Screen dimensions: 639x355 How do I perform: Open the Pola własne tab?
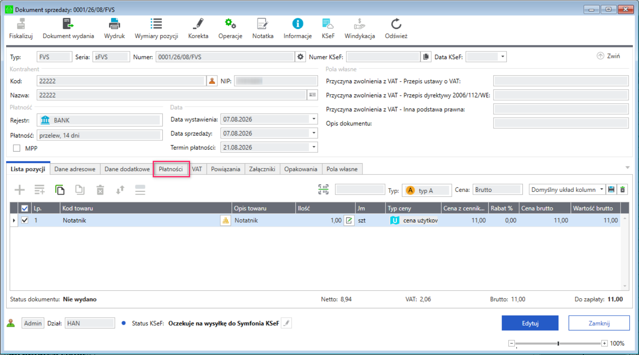click(x=342, y=169)
